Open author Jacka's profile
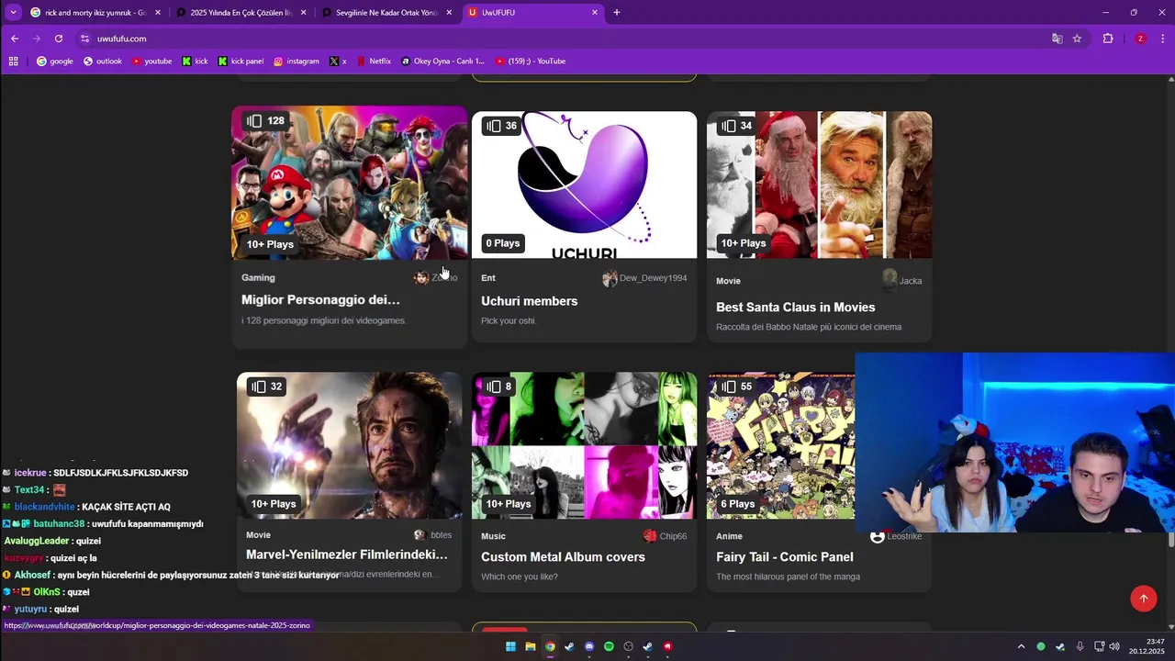 pos(901,280)
